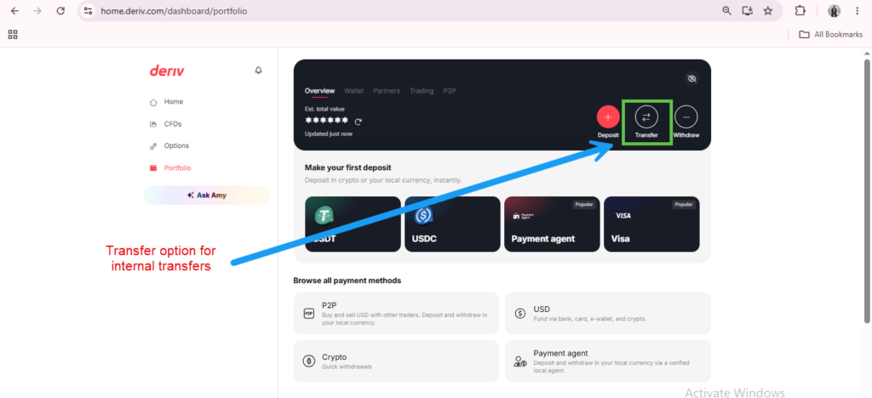Click the browser back arrow
872x398 pixels.
point(15,11)
